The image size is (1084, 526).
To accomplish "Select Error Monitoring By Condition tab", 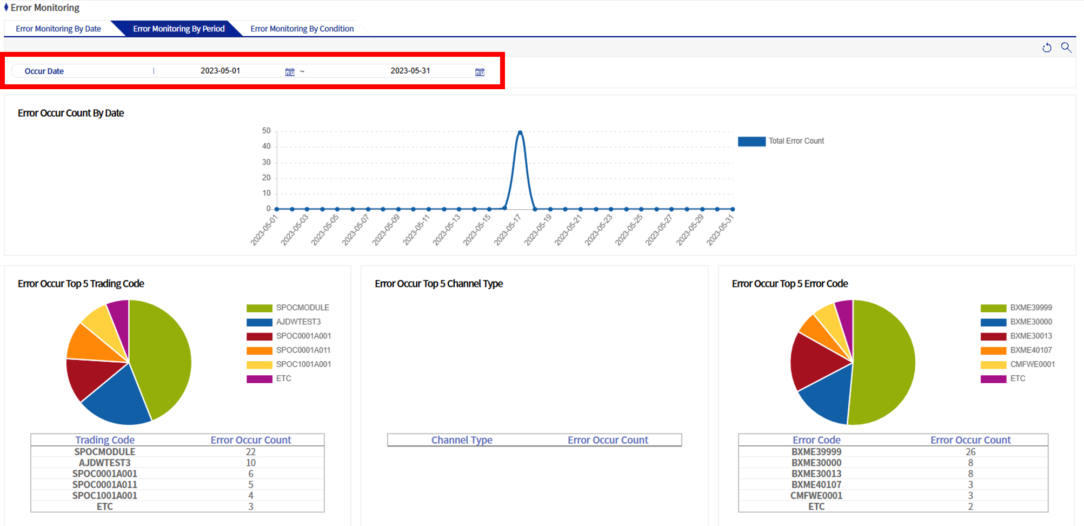I will click(302, 29).
